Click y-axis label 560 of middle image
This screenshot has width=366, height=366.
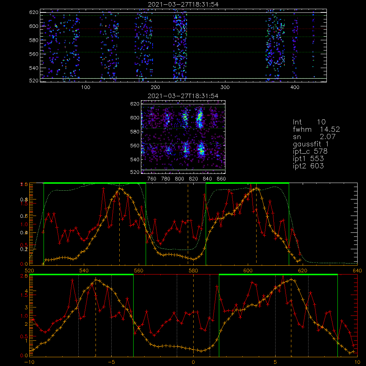tap(135, 146)
